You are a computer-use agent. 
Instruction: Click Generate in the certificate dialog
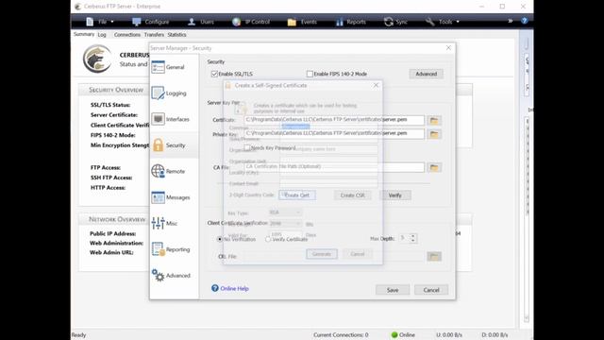(322, 254)
